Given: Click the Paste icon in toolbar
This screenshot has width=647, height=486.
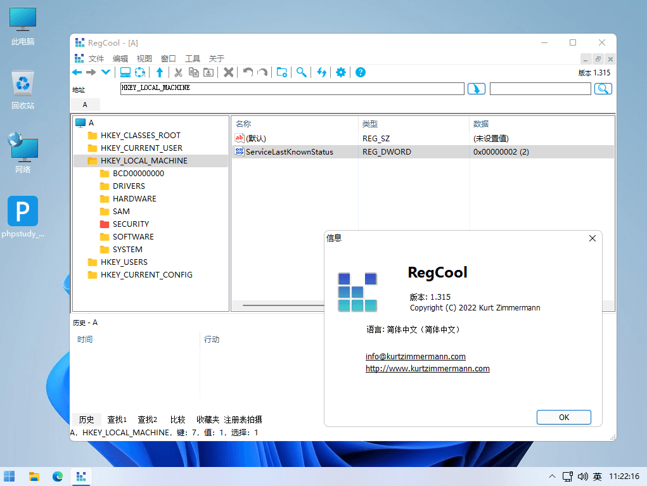Looking at the screenshot, I should pos(208,73).
